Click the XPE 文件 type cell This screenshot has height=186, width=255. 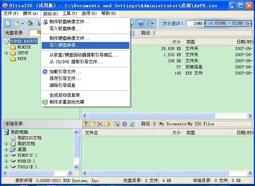click(194, 73)
